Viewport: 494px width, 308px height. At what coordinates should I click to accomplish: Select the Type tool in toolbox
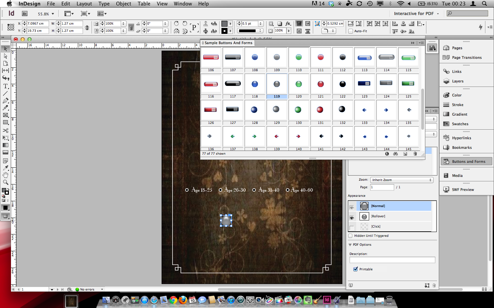pyautogui.click(x=5, y=86)
